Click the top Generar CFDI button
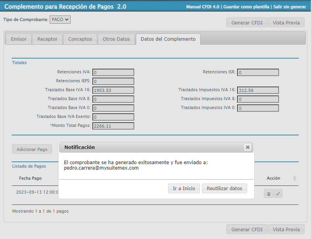Screen dimensions: 312x239 tap(247, 23)
